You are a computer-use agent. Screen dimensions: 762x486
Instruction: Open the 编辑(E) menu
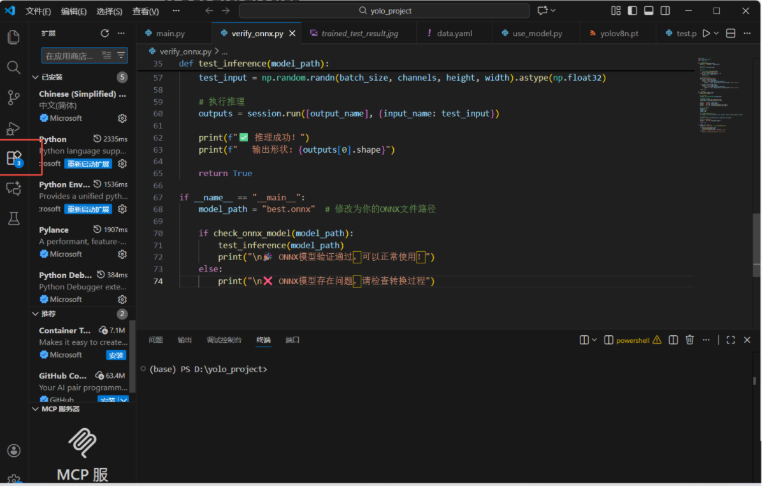74,11
